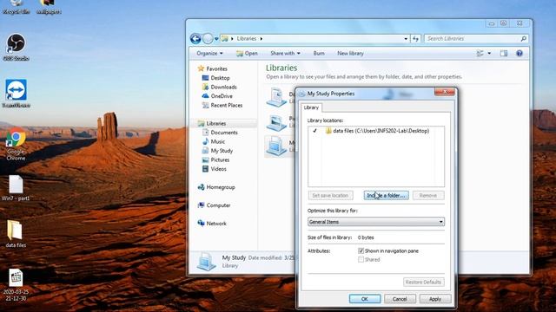Select OneDrive in navigation pane
This screenshot has height=312, width=556.
coord(217,96)
